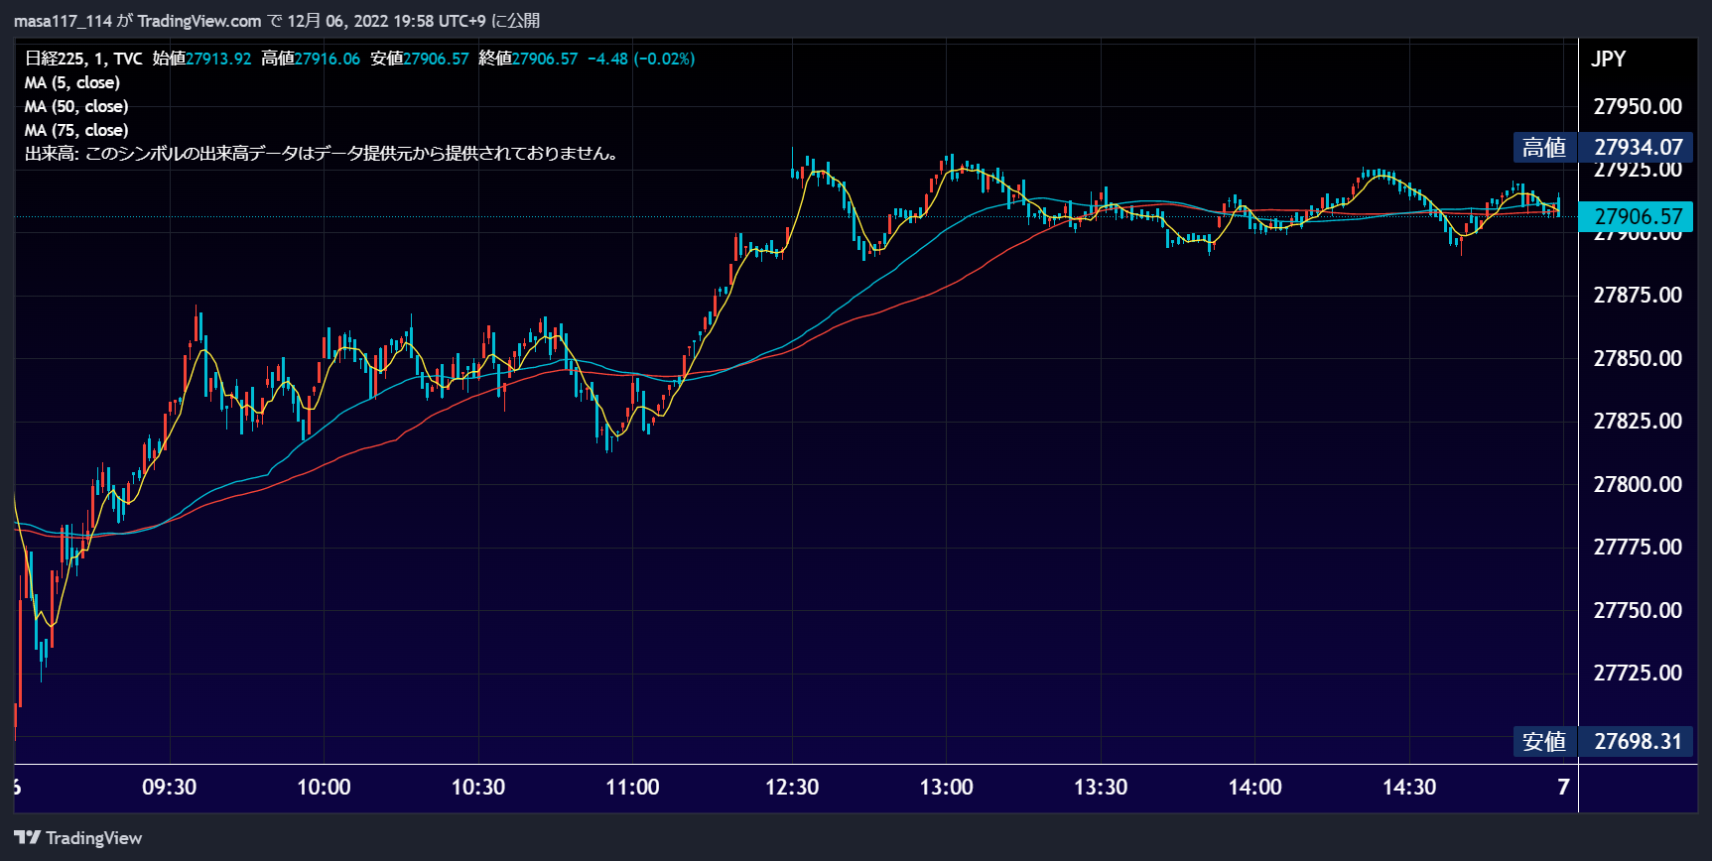Click the 14:30 time axis label

coord(1409,788)
